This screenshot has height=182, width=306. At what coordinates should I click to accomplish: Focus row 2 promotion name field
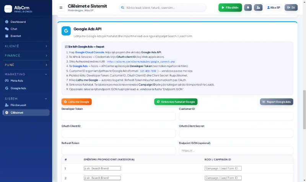click(x=102, y=178)
